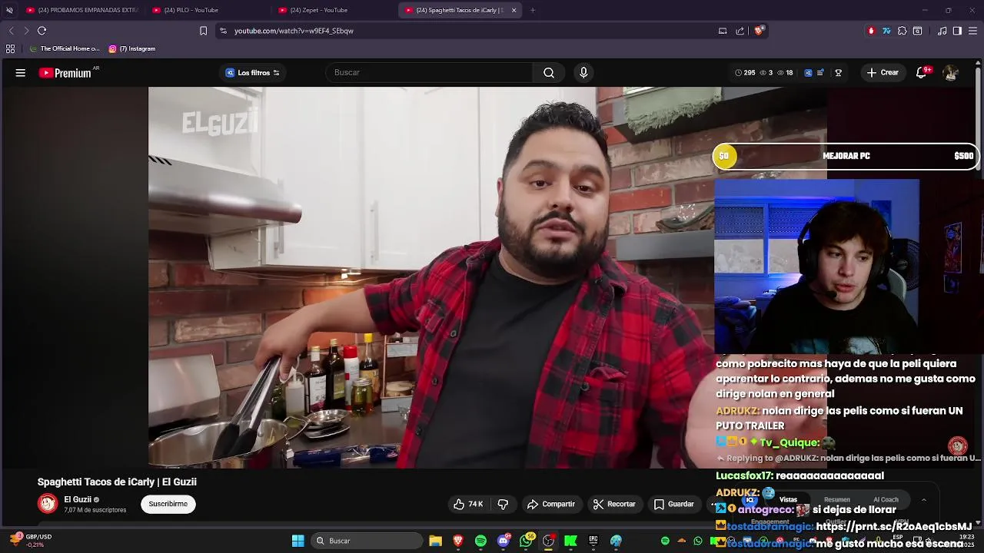Click the search magnifier button

coord(549,73)
